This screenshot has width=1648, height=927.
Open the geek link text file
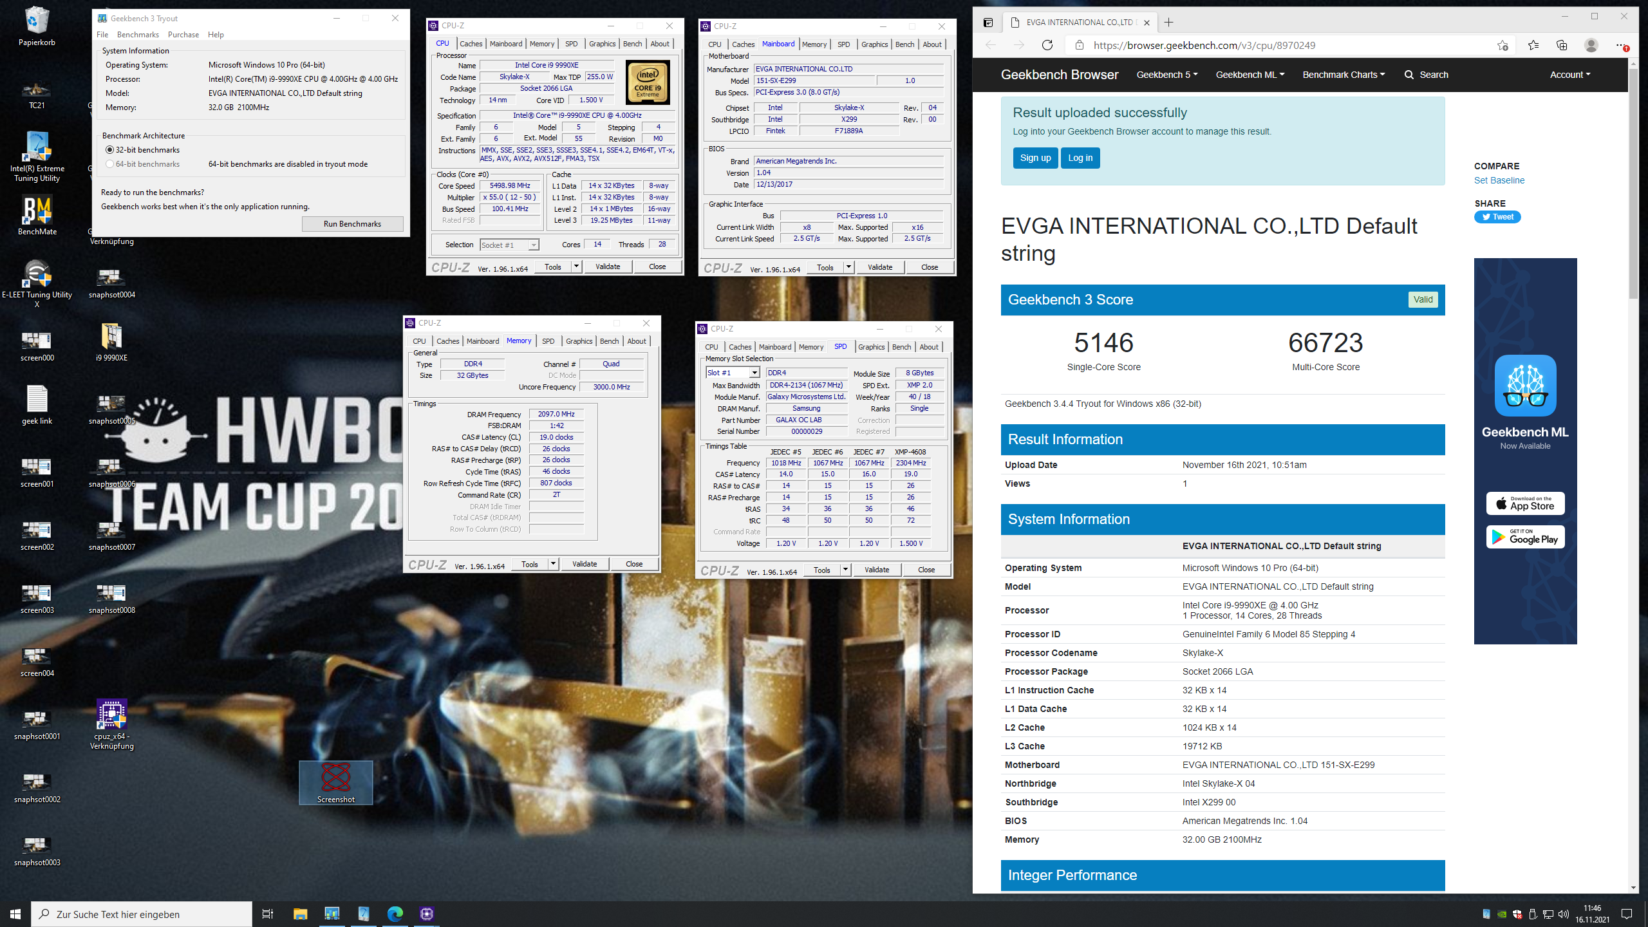tap(37, 405)
